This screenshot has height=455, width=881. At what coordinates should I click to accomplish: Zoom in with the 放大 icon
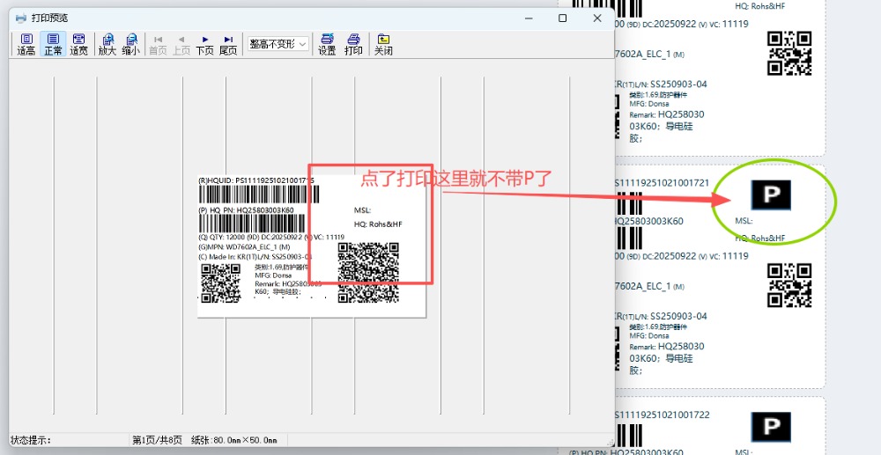107,44
